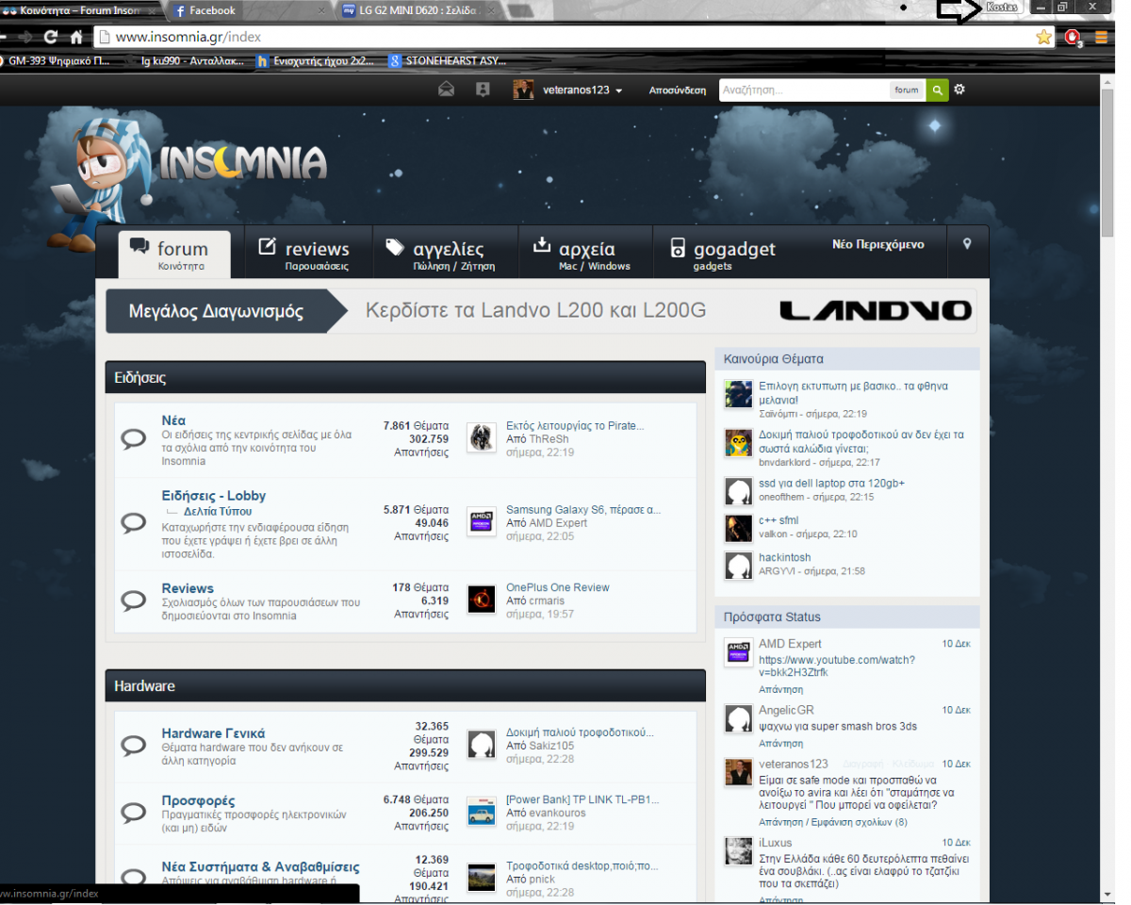Viewport: 1131px width, 905px height.
Task: Click Εμφάνιση σχολίων (8) on veteranos123 status
Action: [x=861, y=822]
